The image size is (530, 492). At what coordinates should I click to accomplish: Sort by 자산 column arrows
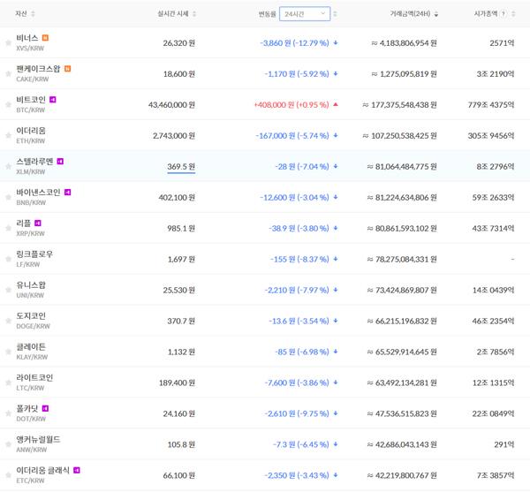[x=33, y=14]
